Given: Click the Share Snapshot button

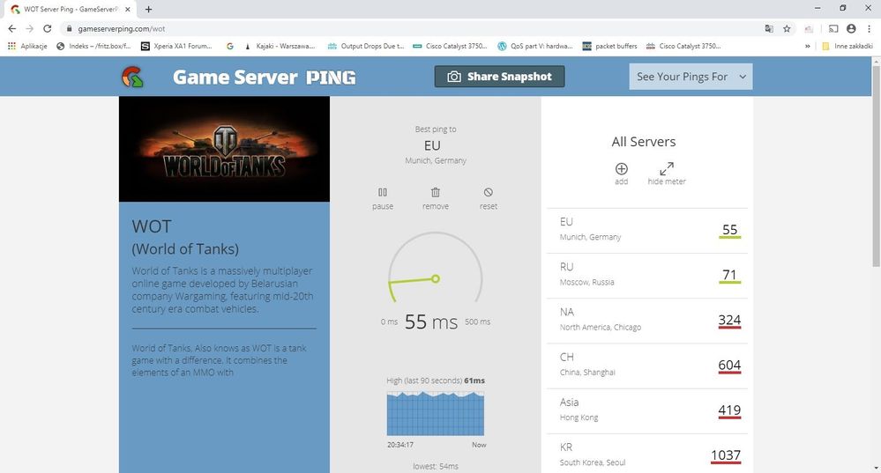Looking at the screenshot, I should click(499, 77).
